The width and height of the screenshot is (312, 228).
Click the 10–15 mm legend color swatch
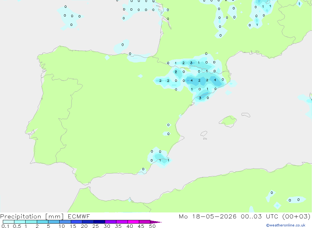tap(65, 222)
